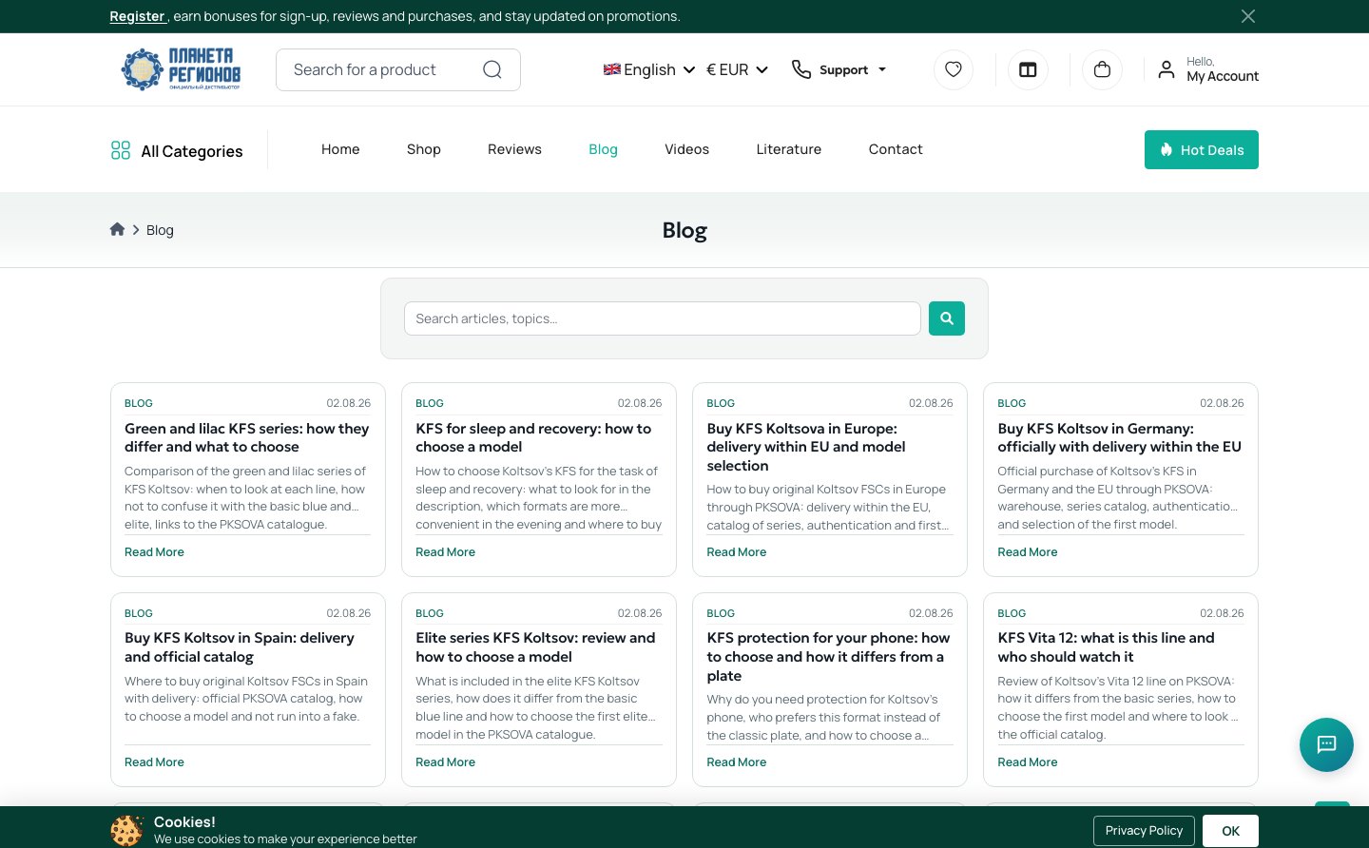
Task: Click the UK flag language icon
Action: [x=612, y=69]
